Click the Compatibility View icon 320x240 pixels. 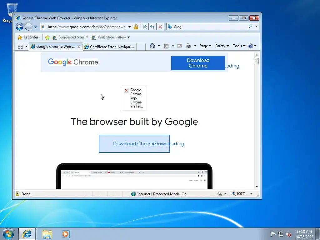tap(145, 27)
